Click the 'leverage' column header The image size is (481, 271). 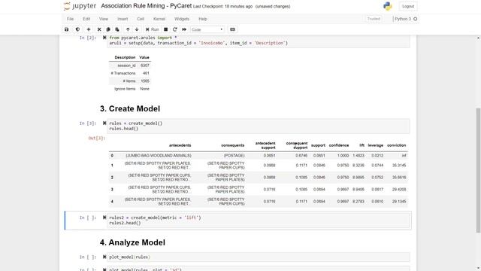tap(376, 145)
